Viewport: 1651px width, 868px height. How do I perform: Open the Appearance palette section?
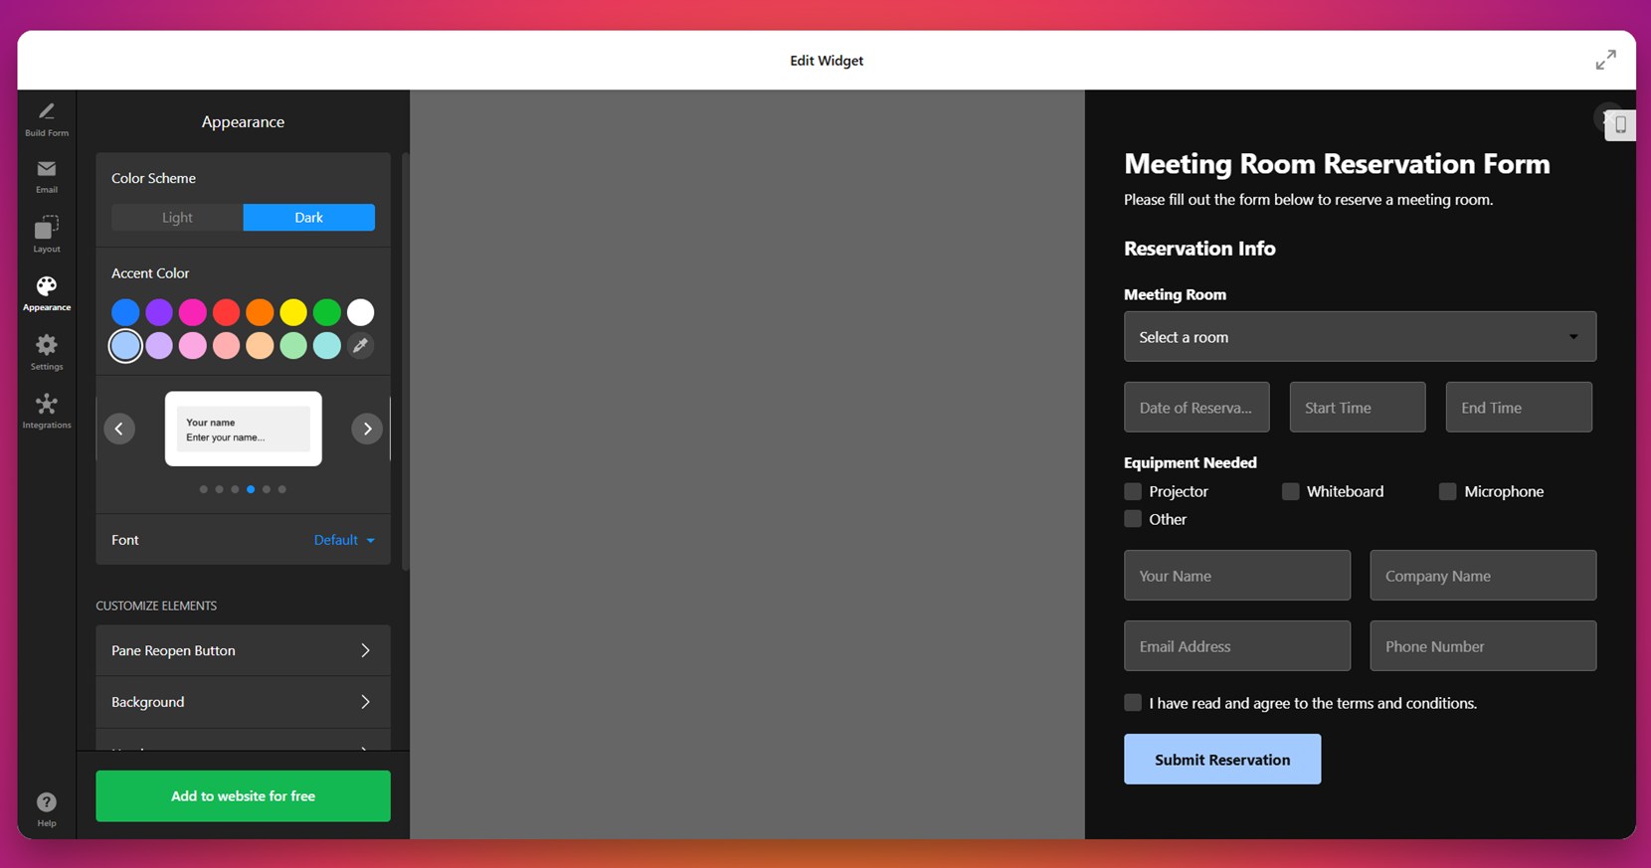point(47,294)
